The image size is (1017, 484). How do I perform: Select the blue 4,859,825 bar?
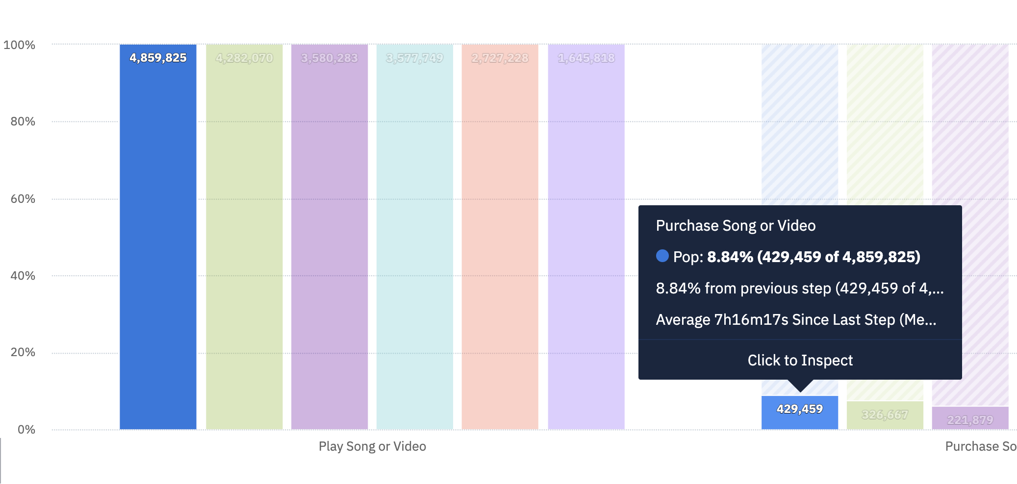pyautogui.click(x=158, y=235)
